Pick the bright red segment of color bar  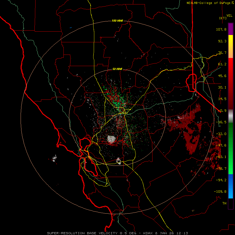tap(231, 66)
